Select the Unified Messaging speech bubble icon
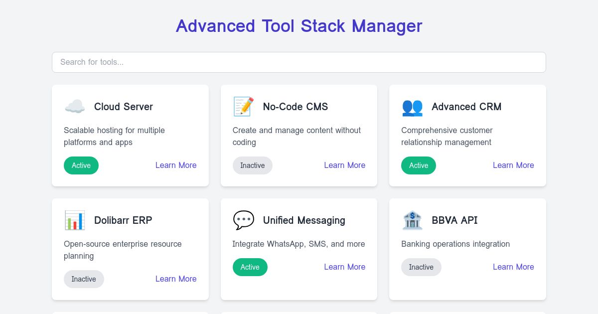Screen dimensions: 598x314 coord(243,220)
